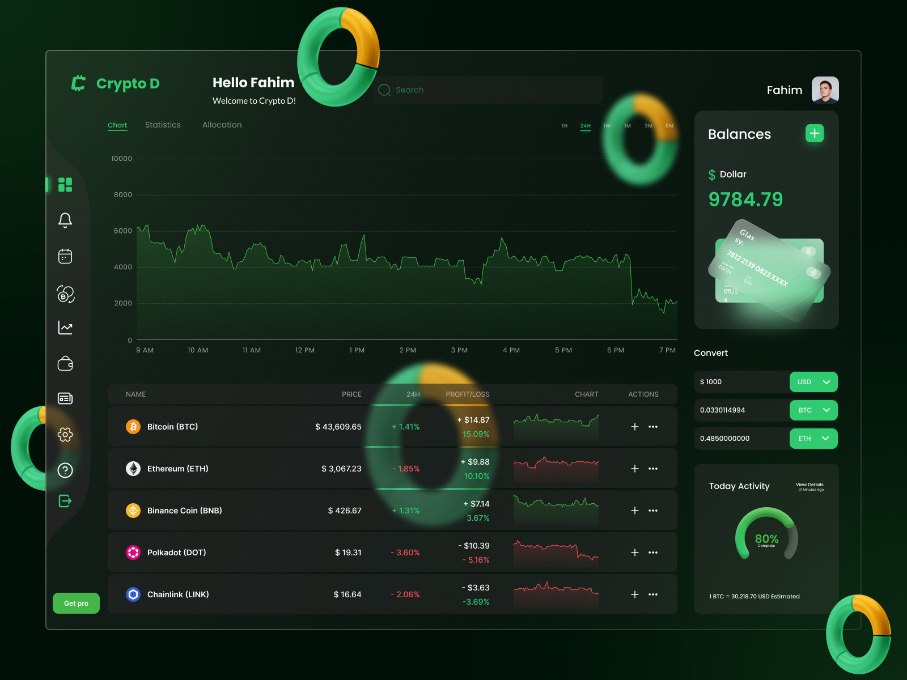Switch to the Allocation tab
This screenshot has height=680, width=907.
point(222,125)
